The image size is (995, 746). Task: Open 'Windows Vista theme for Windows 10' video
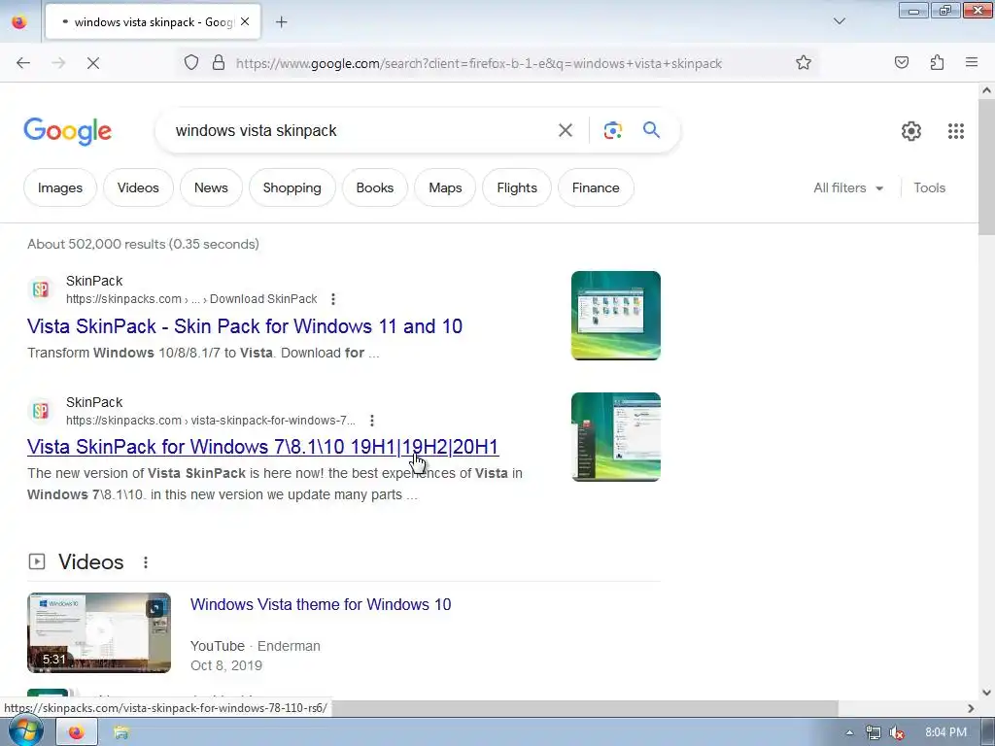click(321, 604)
